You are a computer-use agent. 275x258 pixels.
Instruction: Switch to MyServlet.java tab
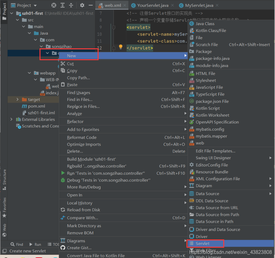point(199,5)
